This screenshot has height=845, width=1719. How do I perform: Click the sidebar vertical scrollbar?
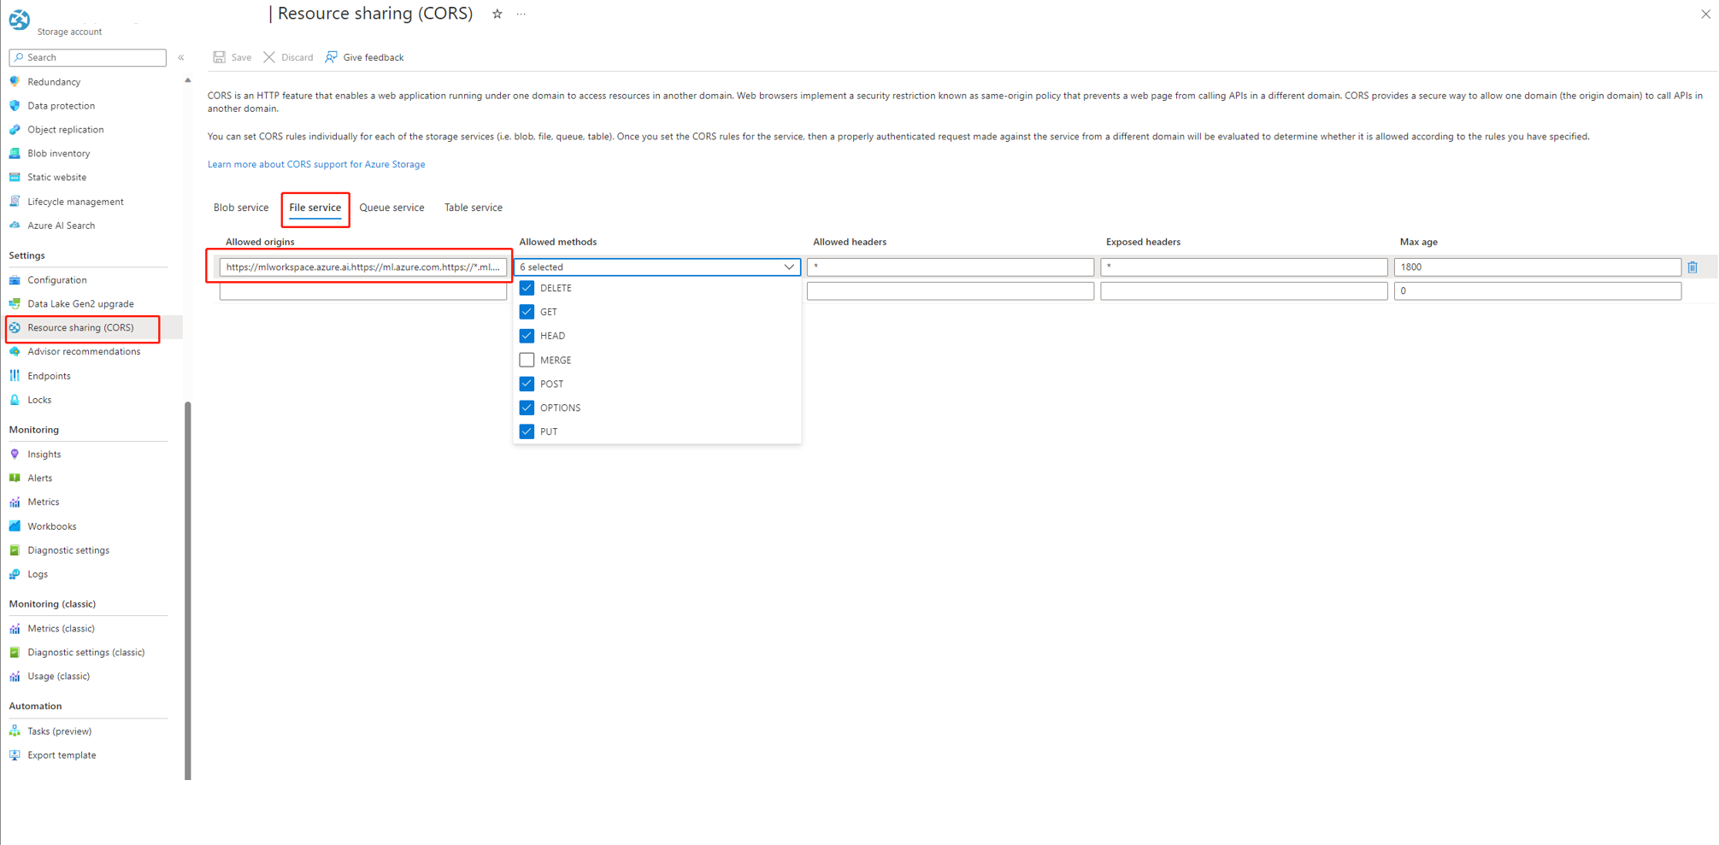click(x=188, y=590)
